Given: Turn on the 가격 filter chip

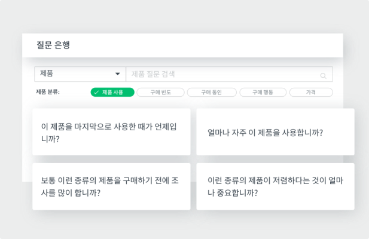Looking at the screenshot, I should coord(311,93).
